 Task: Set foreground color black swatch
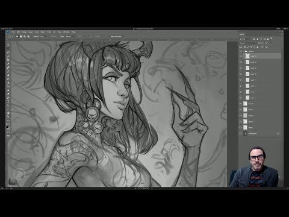pyautogui.click(x=7, y=127)
